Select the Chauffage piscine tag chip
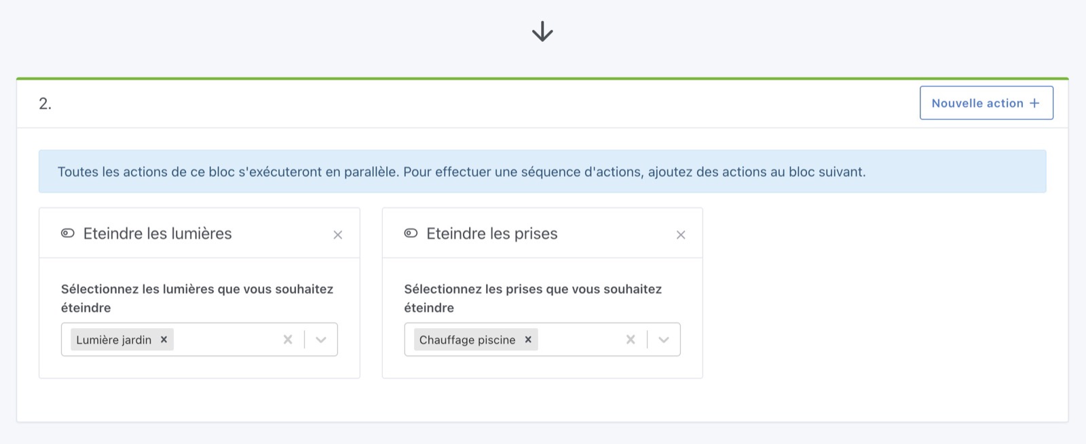The image size is (1086, 444). tap(467, 340)
